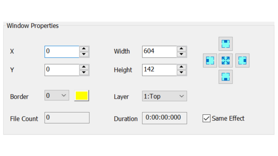Align window to bottom edge icon
Image resolution: width=278 pixels, height=156 pixels.
pyautogui.click(x=226, y=77)
